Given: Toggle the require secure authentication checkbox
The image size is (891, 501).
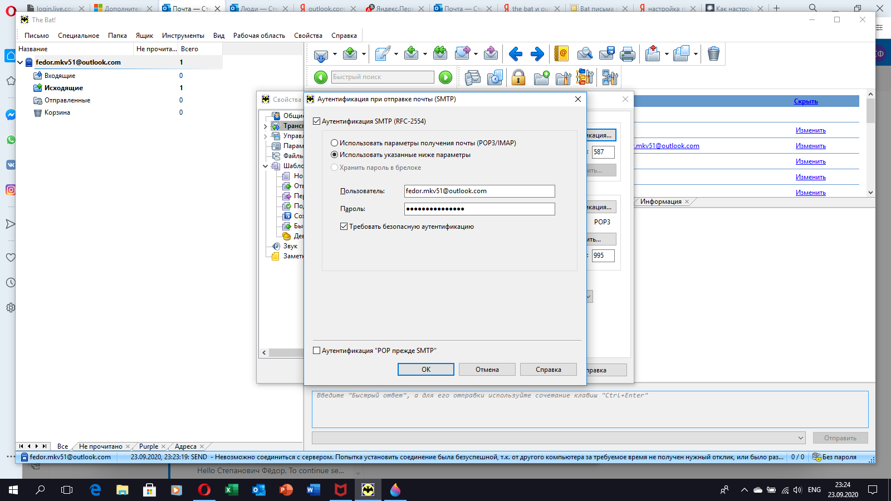Looking at the screenshot, I should (344, 227).
